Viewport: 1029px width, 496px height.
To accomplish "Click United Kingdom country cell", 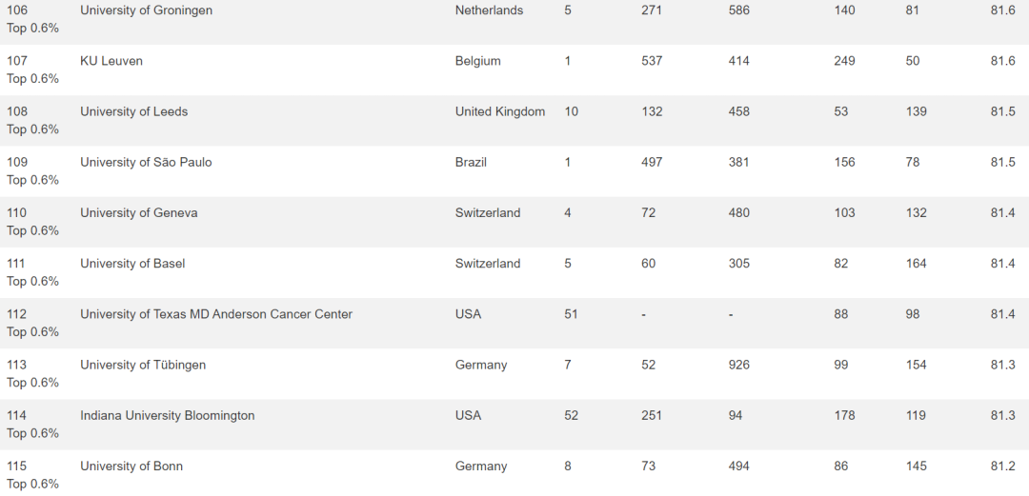I will (500, 111).
